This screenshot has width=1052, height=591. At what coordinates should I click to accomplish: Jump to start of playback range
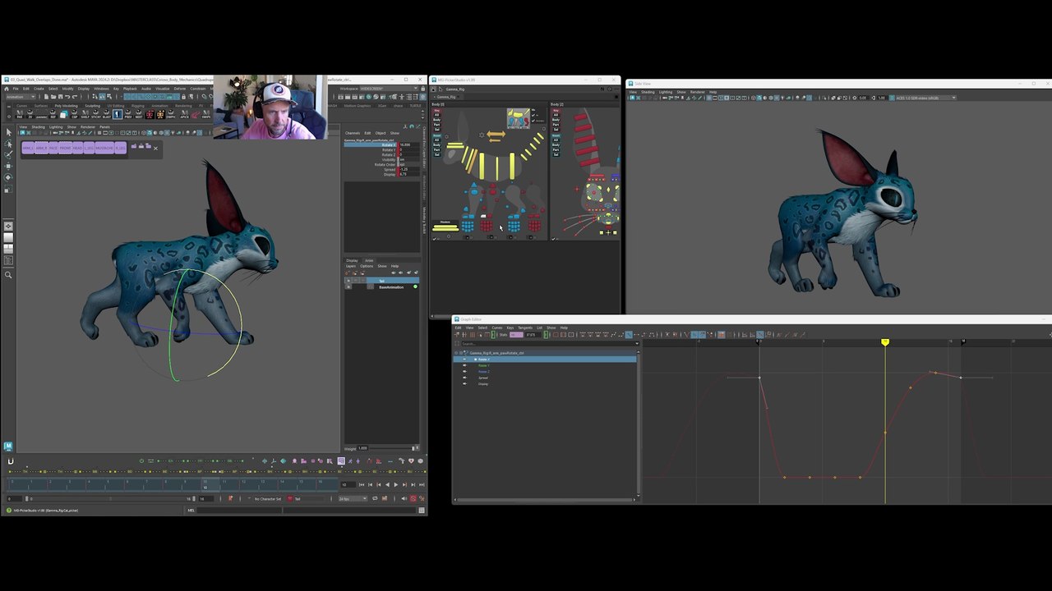(x=362, y=485)
